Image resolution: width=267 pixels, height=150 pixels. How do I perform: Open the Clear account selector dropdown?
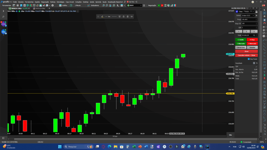pyautogui.click(x=245, y=11)
